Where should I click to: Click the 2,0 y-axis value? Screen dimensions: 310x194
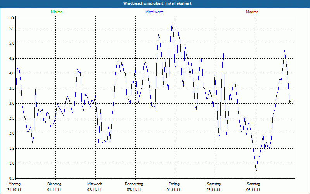click(12, 133)
